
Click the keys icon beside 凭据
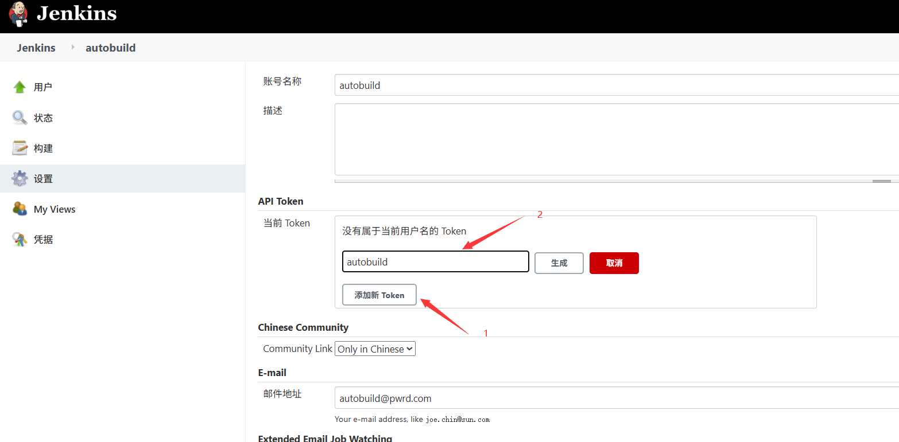point(20,239)
